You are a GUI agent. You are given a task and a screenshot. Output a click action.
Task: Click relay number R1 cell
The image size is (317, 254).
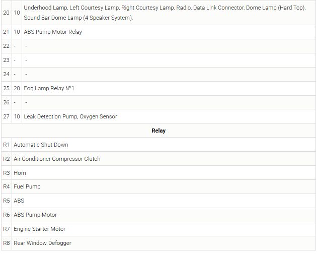[x=6, y=145]
